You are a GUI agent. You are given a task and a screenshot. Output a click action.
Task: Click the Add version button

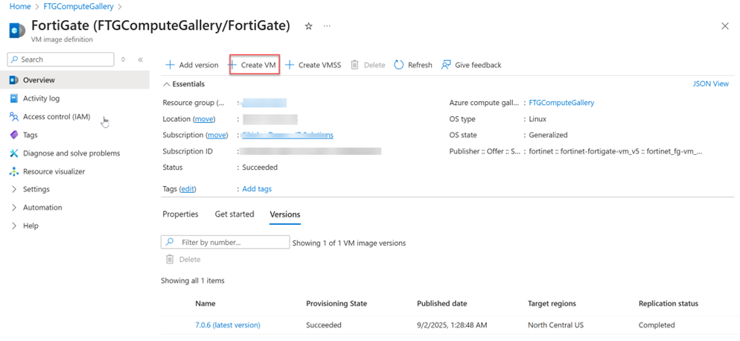191,65
